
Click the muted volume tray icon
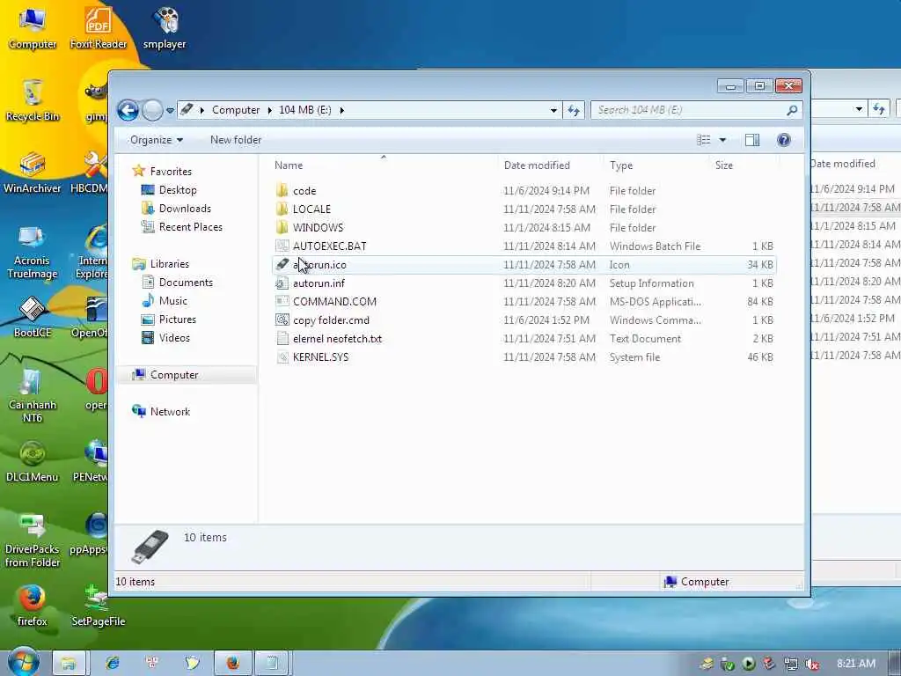pyautogui.click(x=812, y=664)
